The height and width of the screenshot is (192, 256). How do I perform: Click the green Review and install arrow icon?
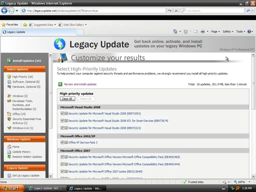click(60, 84)
